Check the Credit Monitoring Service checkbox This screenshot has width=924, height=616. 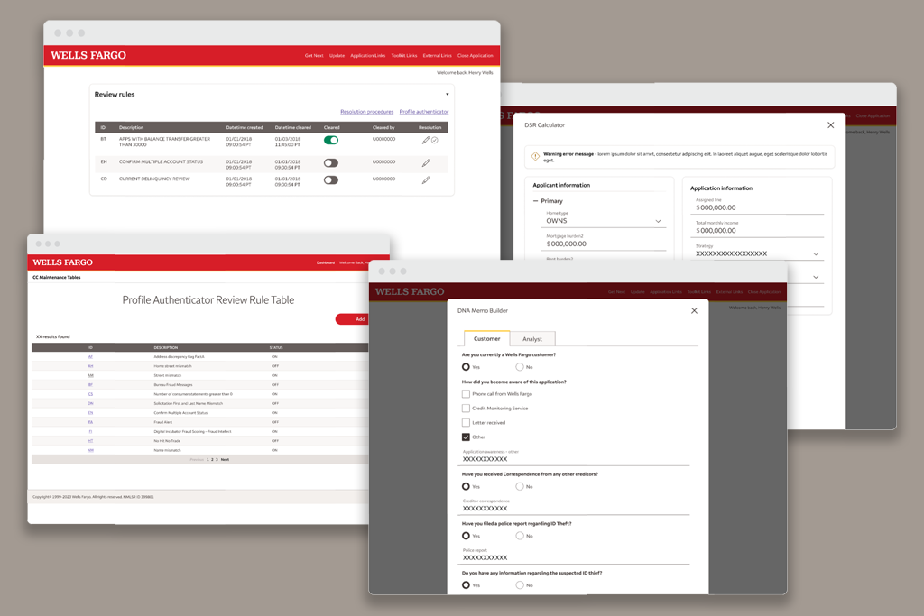(x=466, y=408)
